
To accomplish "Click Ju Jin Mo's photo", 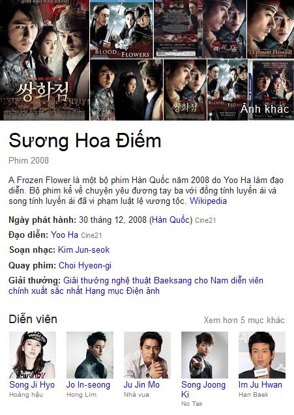I will tap(147, 355).
